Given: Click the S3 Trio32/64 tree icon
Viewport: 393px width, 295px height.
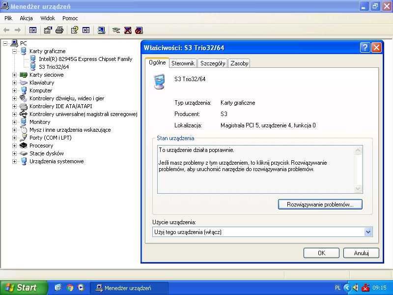Looking at the screenshot, I should point(33,67).
